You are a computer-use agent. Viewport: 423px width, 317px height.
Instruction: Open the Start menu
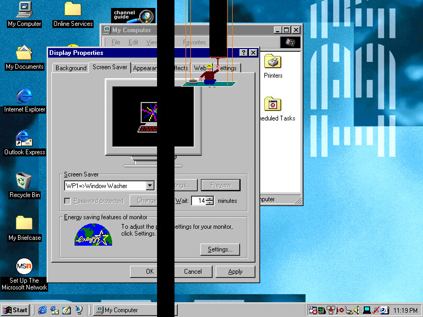pyautogui.click(x=15, y=310)
